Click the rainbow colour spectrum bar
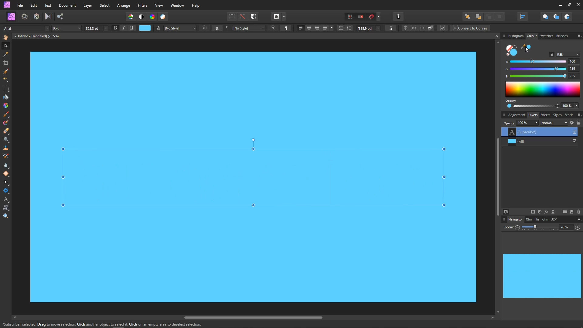This screenshot has width=583, height=328. 542,89
